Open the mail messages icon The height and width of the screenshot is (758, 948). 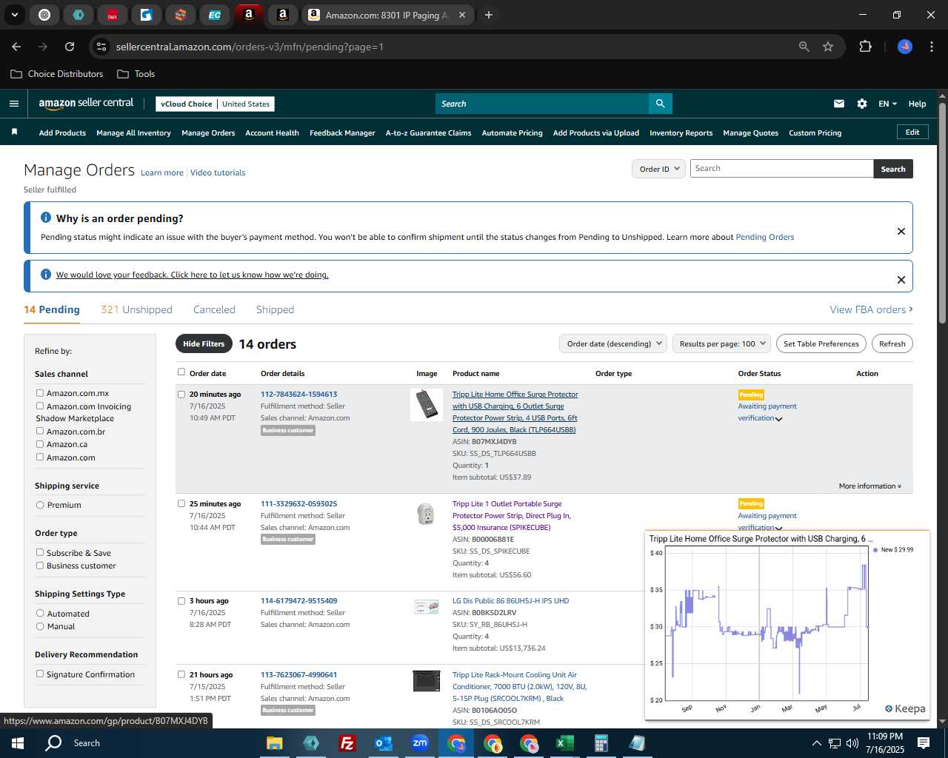(839, 104)
